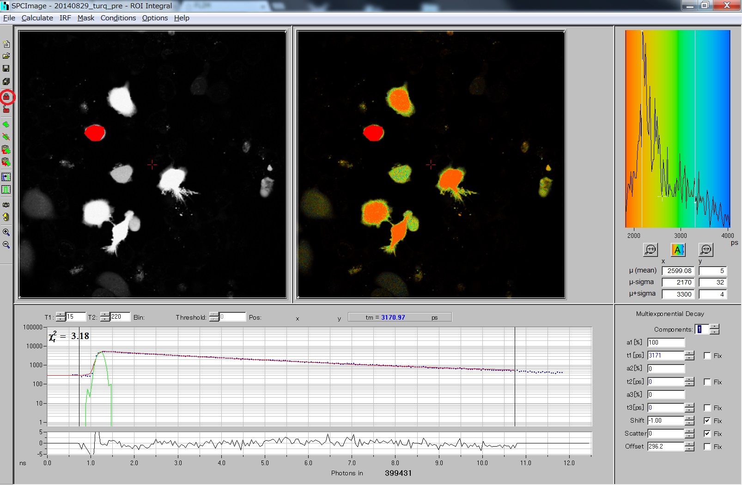Click the left magnifier button under histogram
The width and height of the screenshot is (742, 485).
651,250
